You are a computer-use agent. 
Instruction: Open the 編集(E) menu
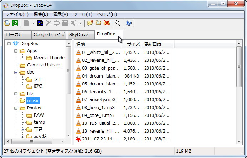point(41,14)
